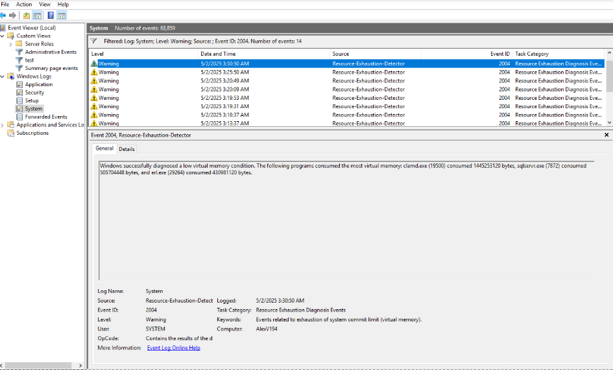
Task: Open the Action menu
Action: tap(24, 5)
